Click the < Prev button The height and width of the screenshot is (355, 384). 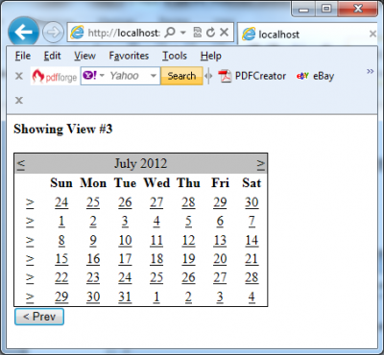click(x=39, y=317)
